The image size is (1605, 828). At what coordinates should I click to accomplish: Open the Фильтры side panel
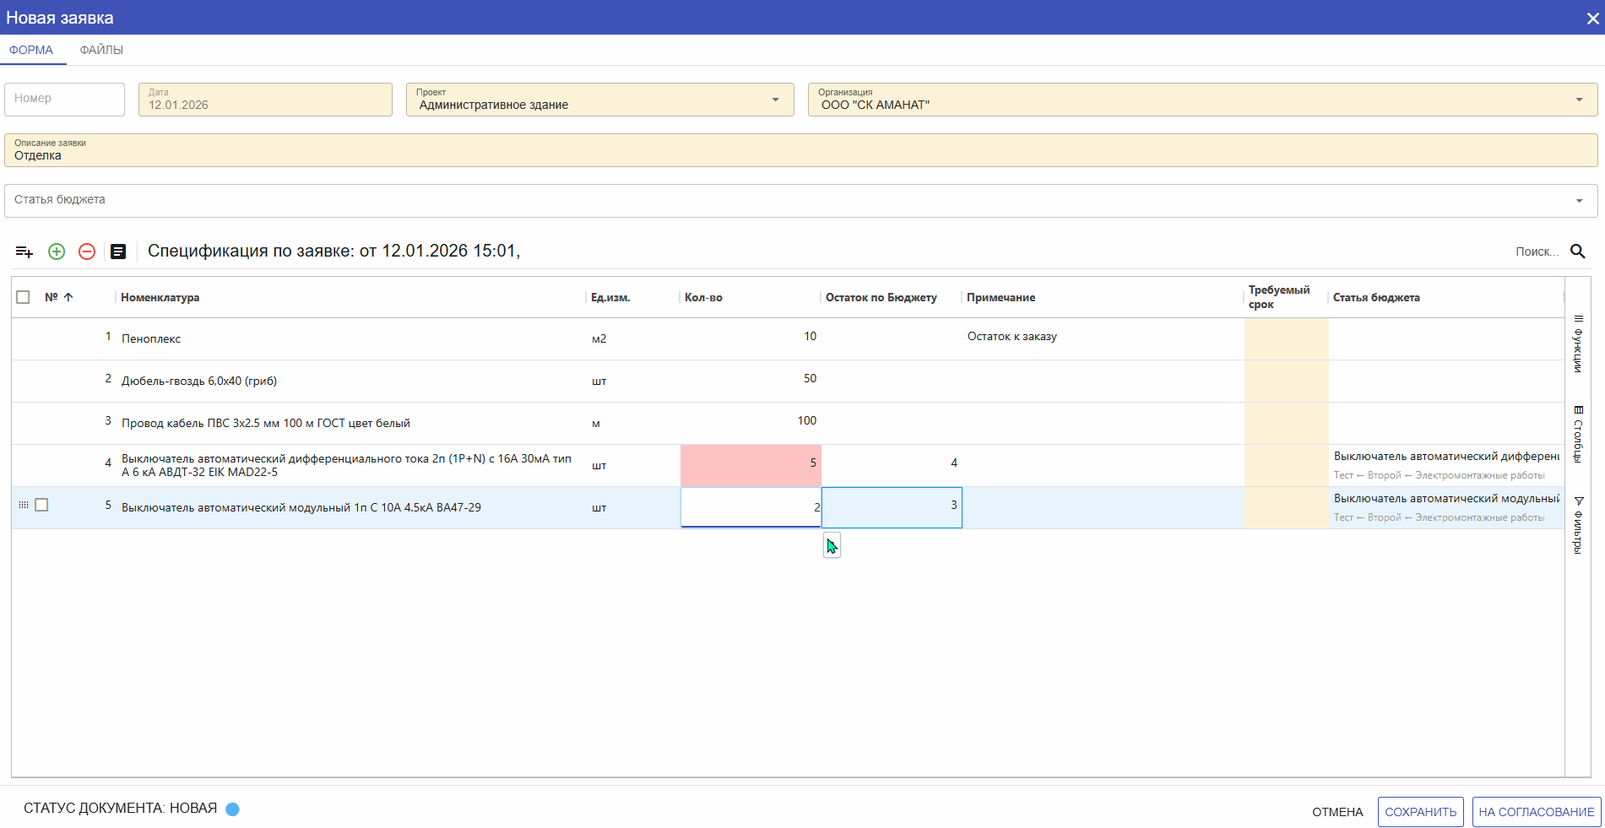[1578, 525]
